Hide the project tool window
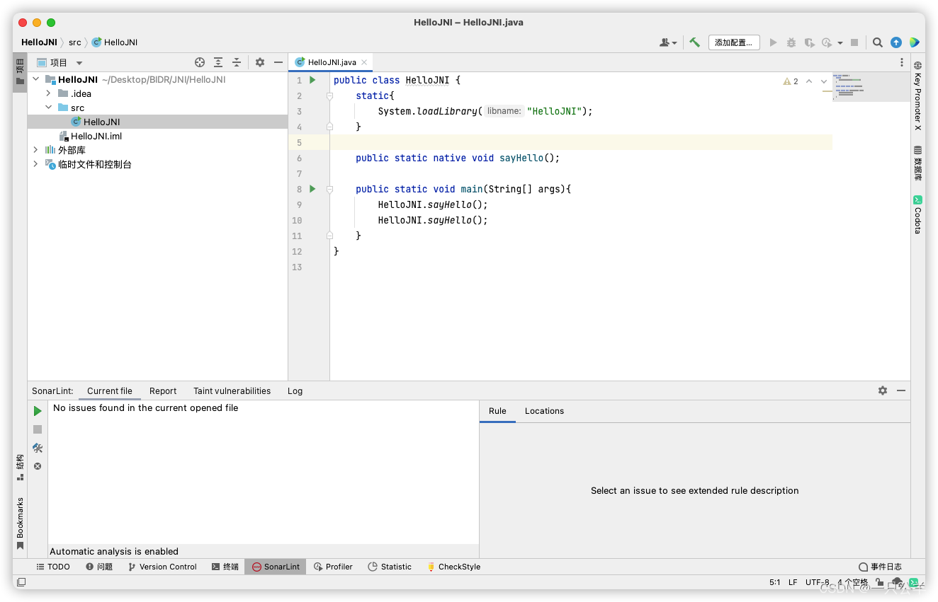Screen dimensions: 938x602 coord(278,62)
